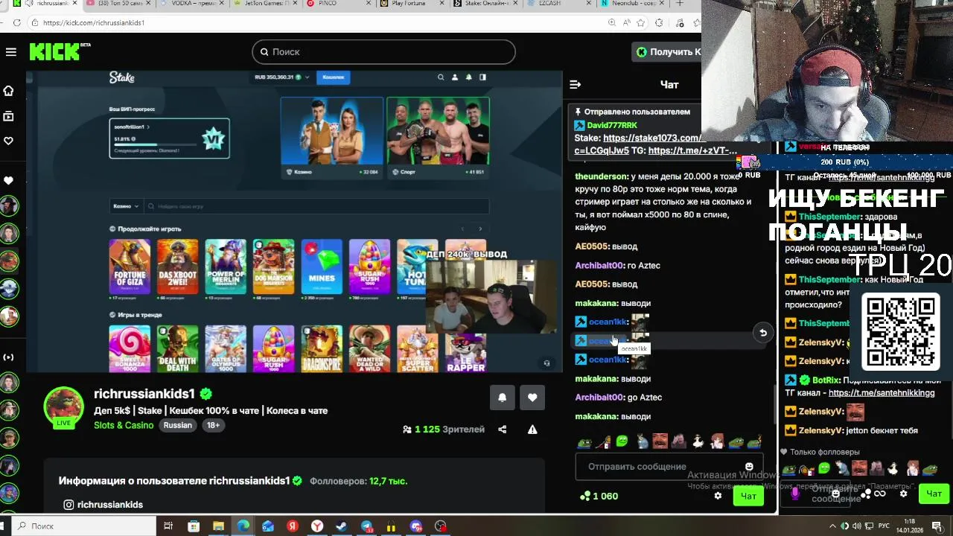
Task: Switch to the VODKA browser tab
Action: [190, 4]
